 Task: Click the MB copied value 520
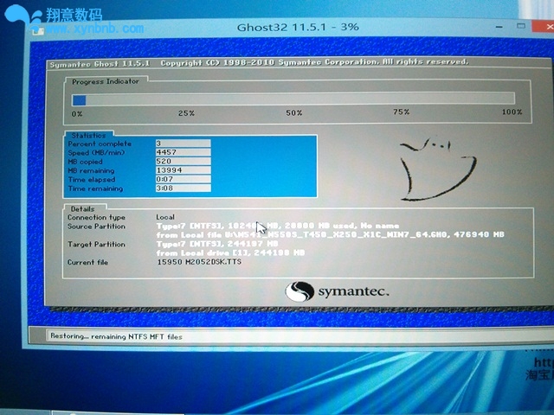pyautogui.click(x=183, y=161)
